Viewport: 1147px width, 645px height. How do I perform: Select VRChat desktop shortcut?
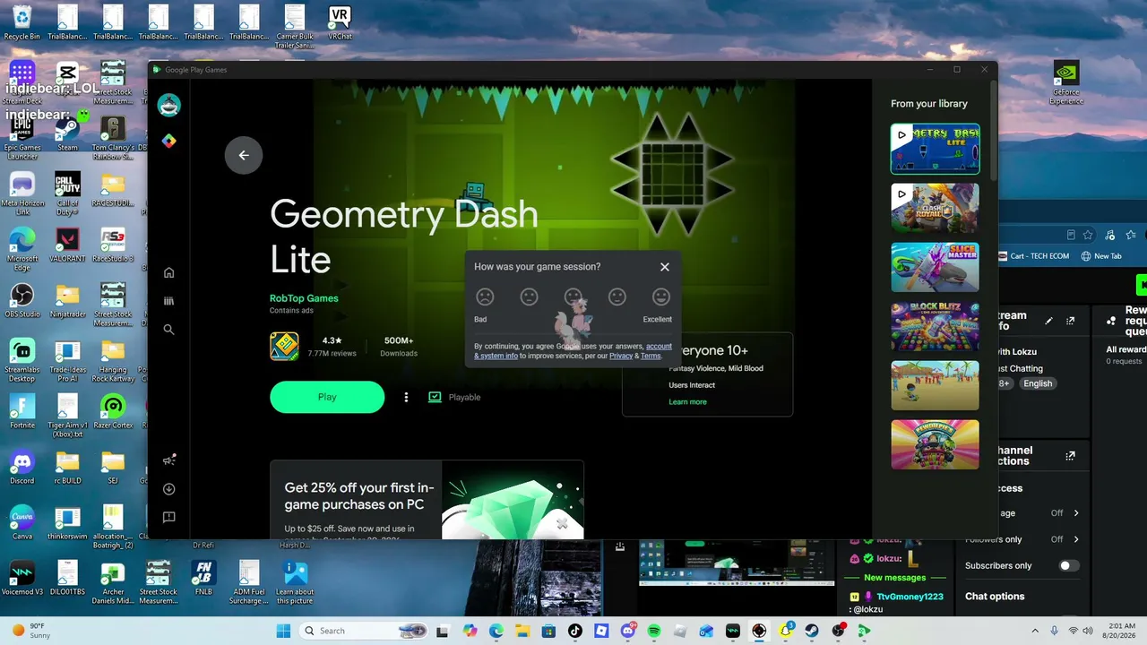340,23
